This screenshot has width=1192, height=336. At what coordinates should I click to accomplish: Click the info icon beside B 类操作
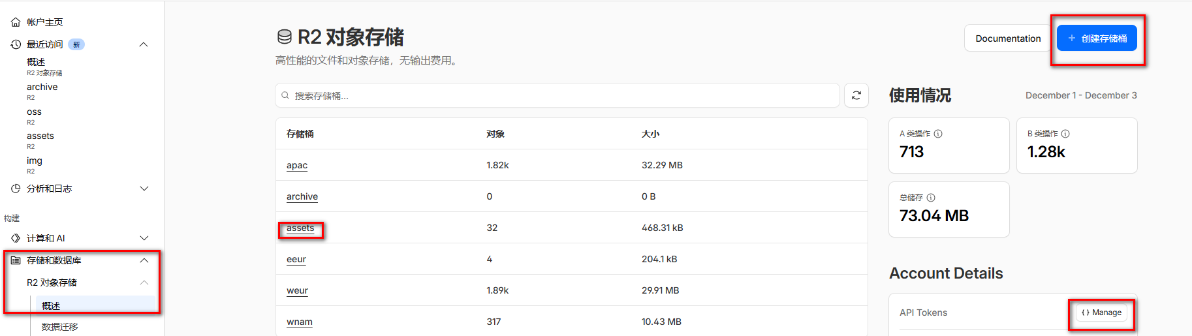click(1065, 134)
